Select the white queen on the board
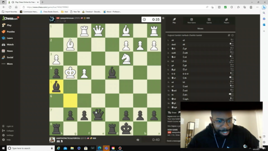 point(98,31)
